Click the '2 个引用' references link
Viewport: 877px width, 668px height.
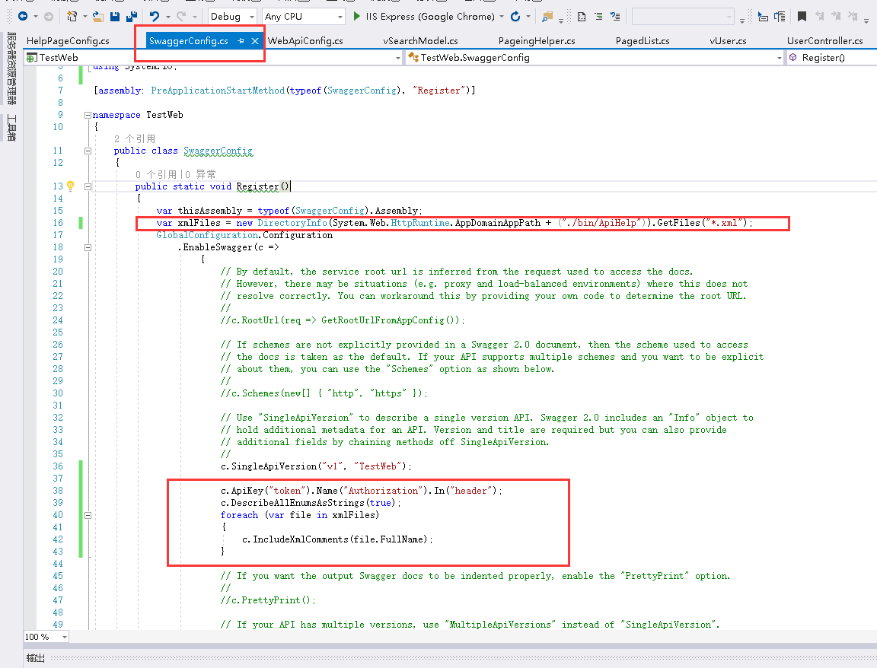pos(135,139)
